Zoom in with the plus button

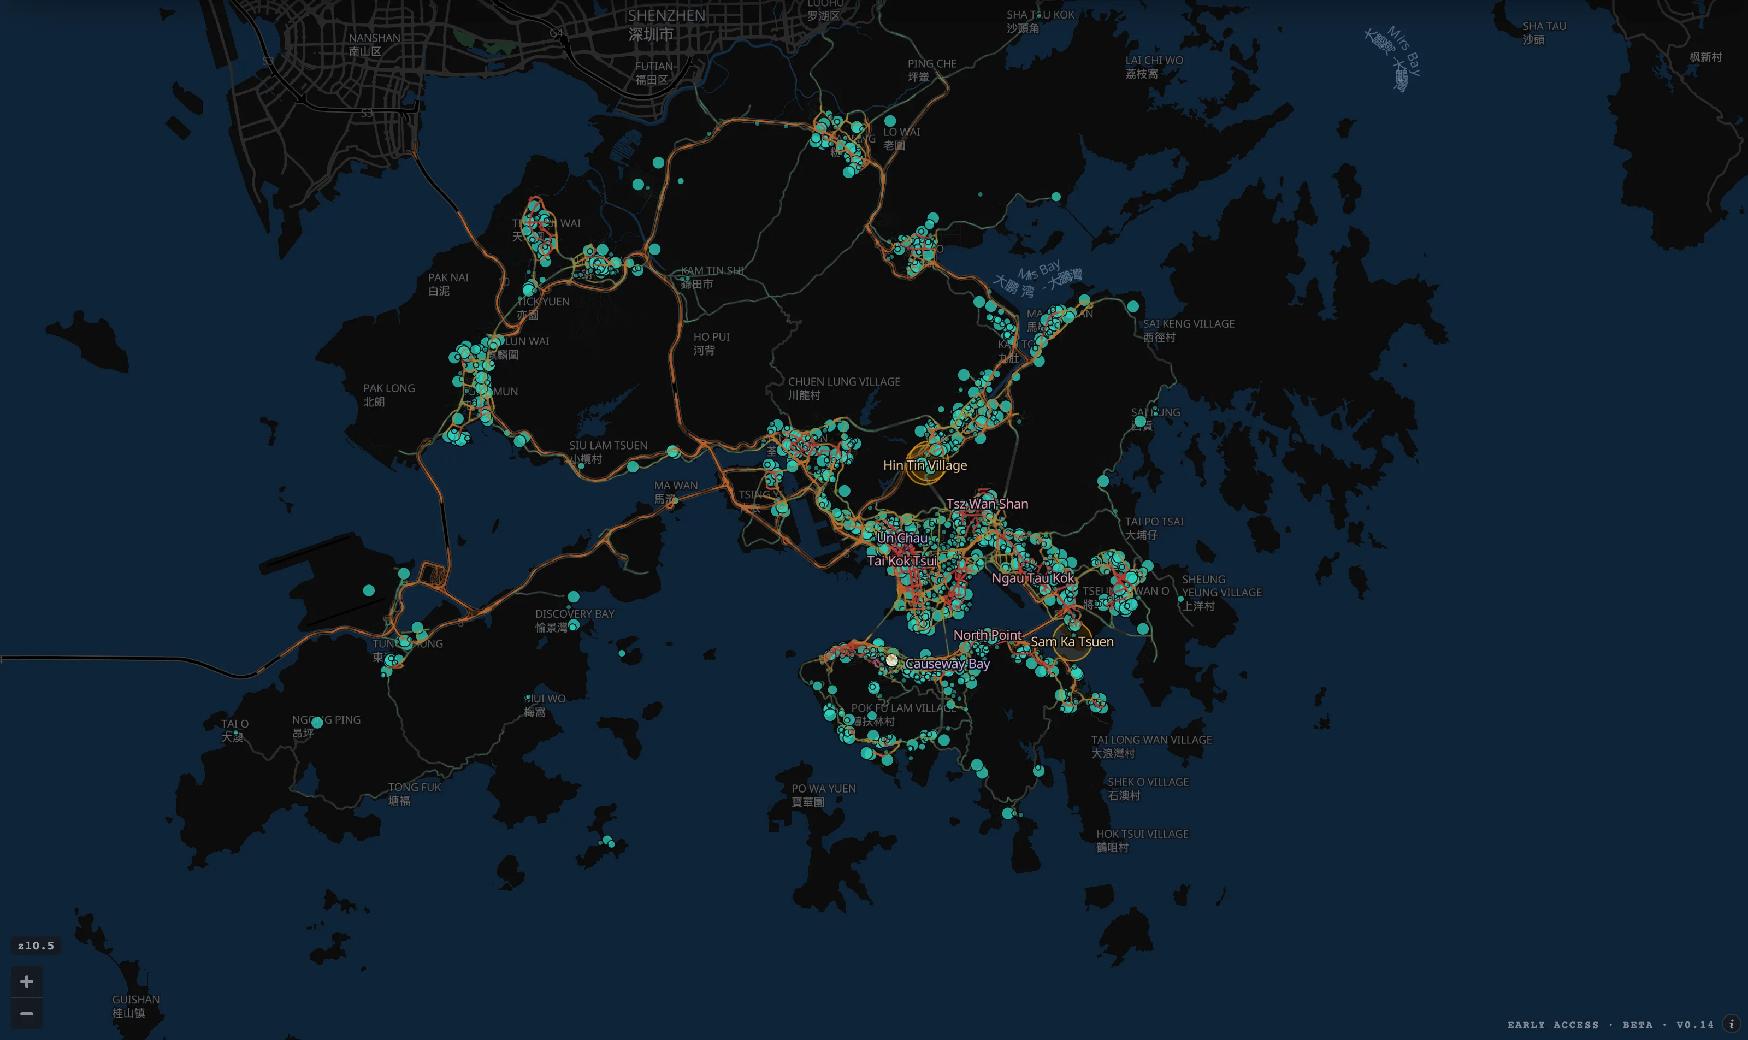pyautogui.click(x=27, y=981)
